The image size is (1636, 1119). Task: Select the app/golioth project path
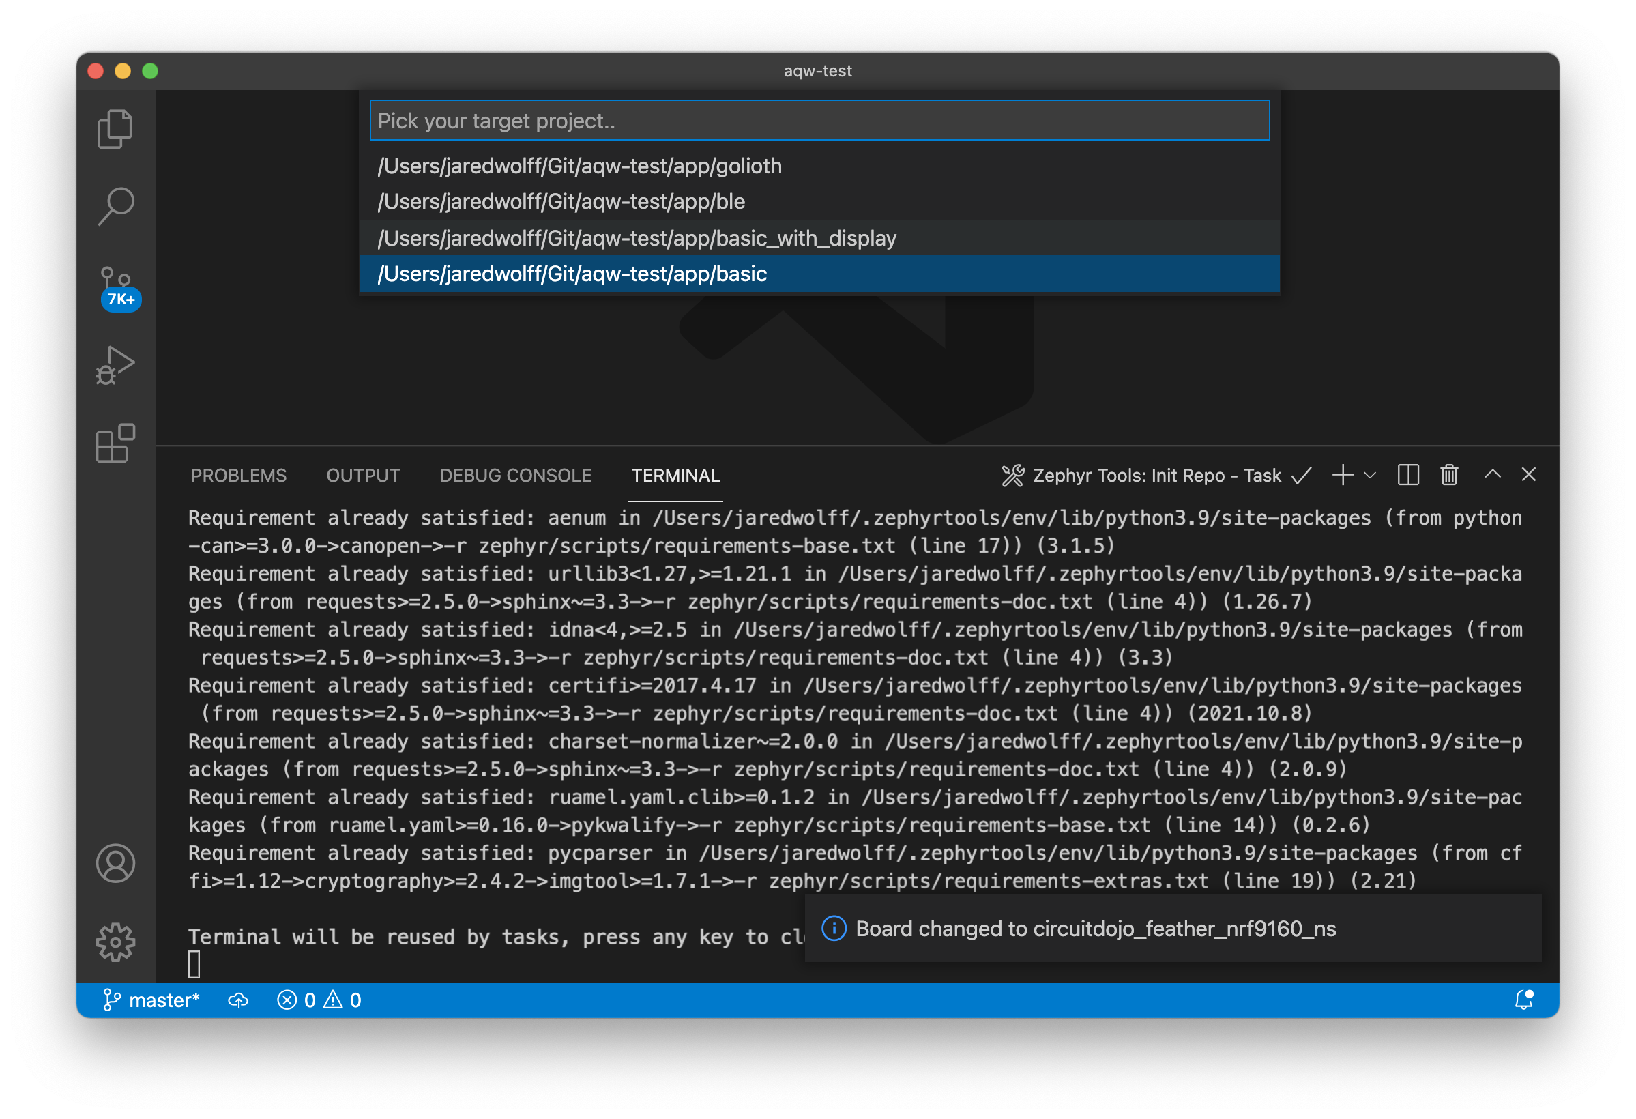(579, 166)
